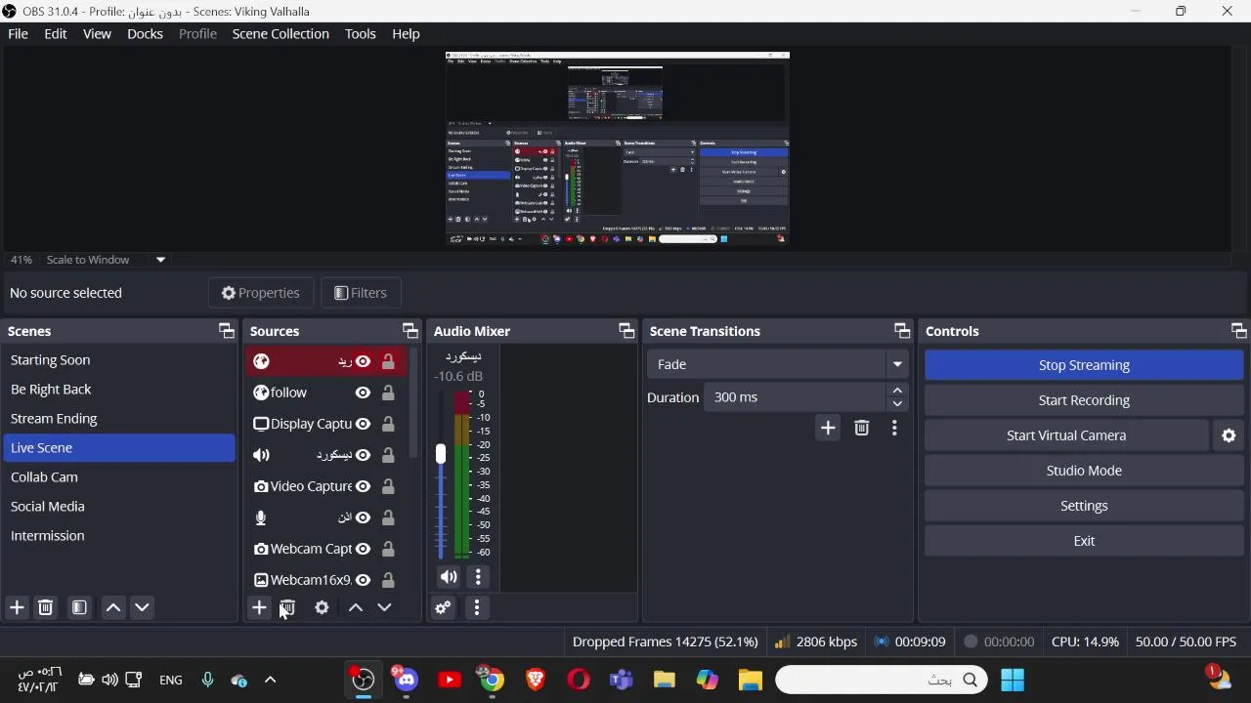Open the Docks menu
1251x703 pixels.
point(145,33)
